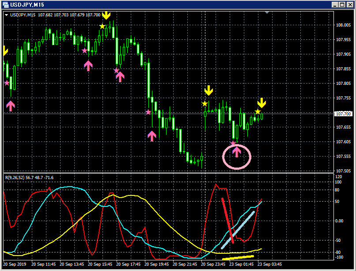Maximize the USDJPY,M15 chart window
Viewport: 356px width, 271px height.
click(342, 5)
